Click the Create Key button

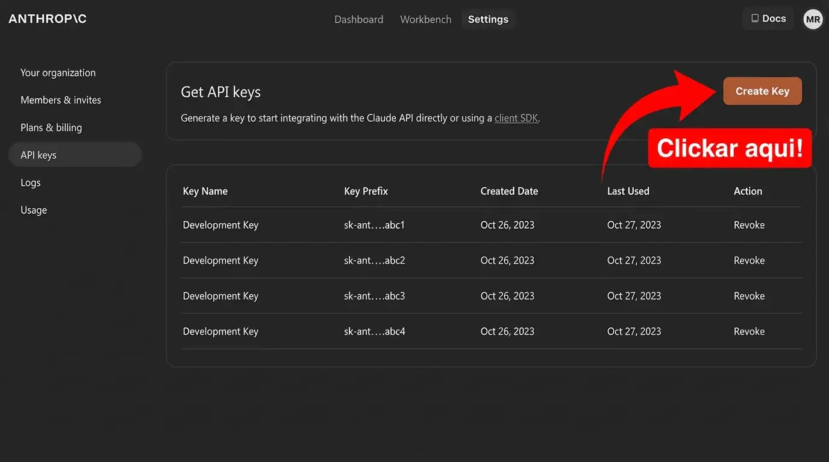coord(762,91)
